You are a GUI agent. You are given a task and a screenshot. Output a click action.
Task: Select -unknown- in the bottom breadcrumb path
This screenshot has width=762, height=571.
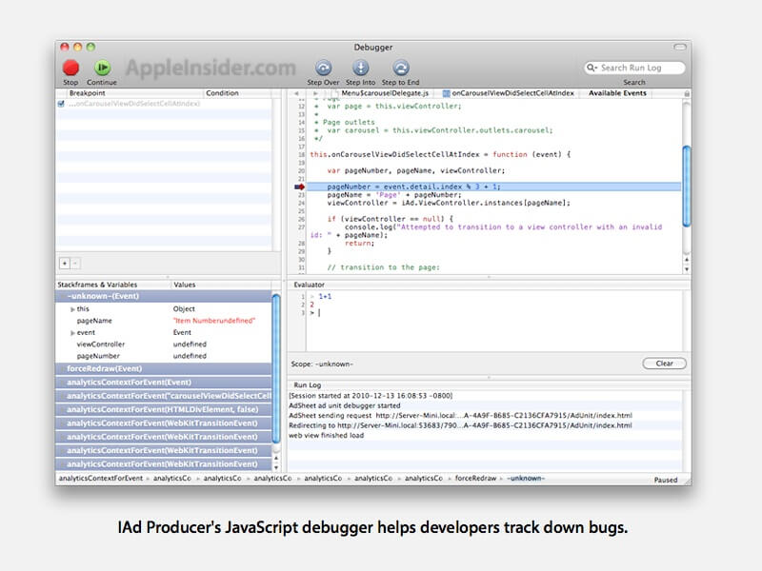(x=526, y=479)
